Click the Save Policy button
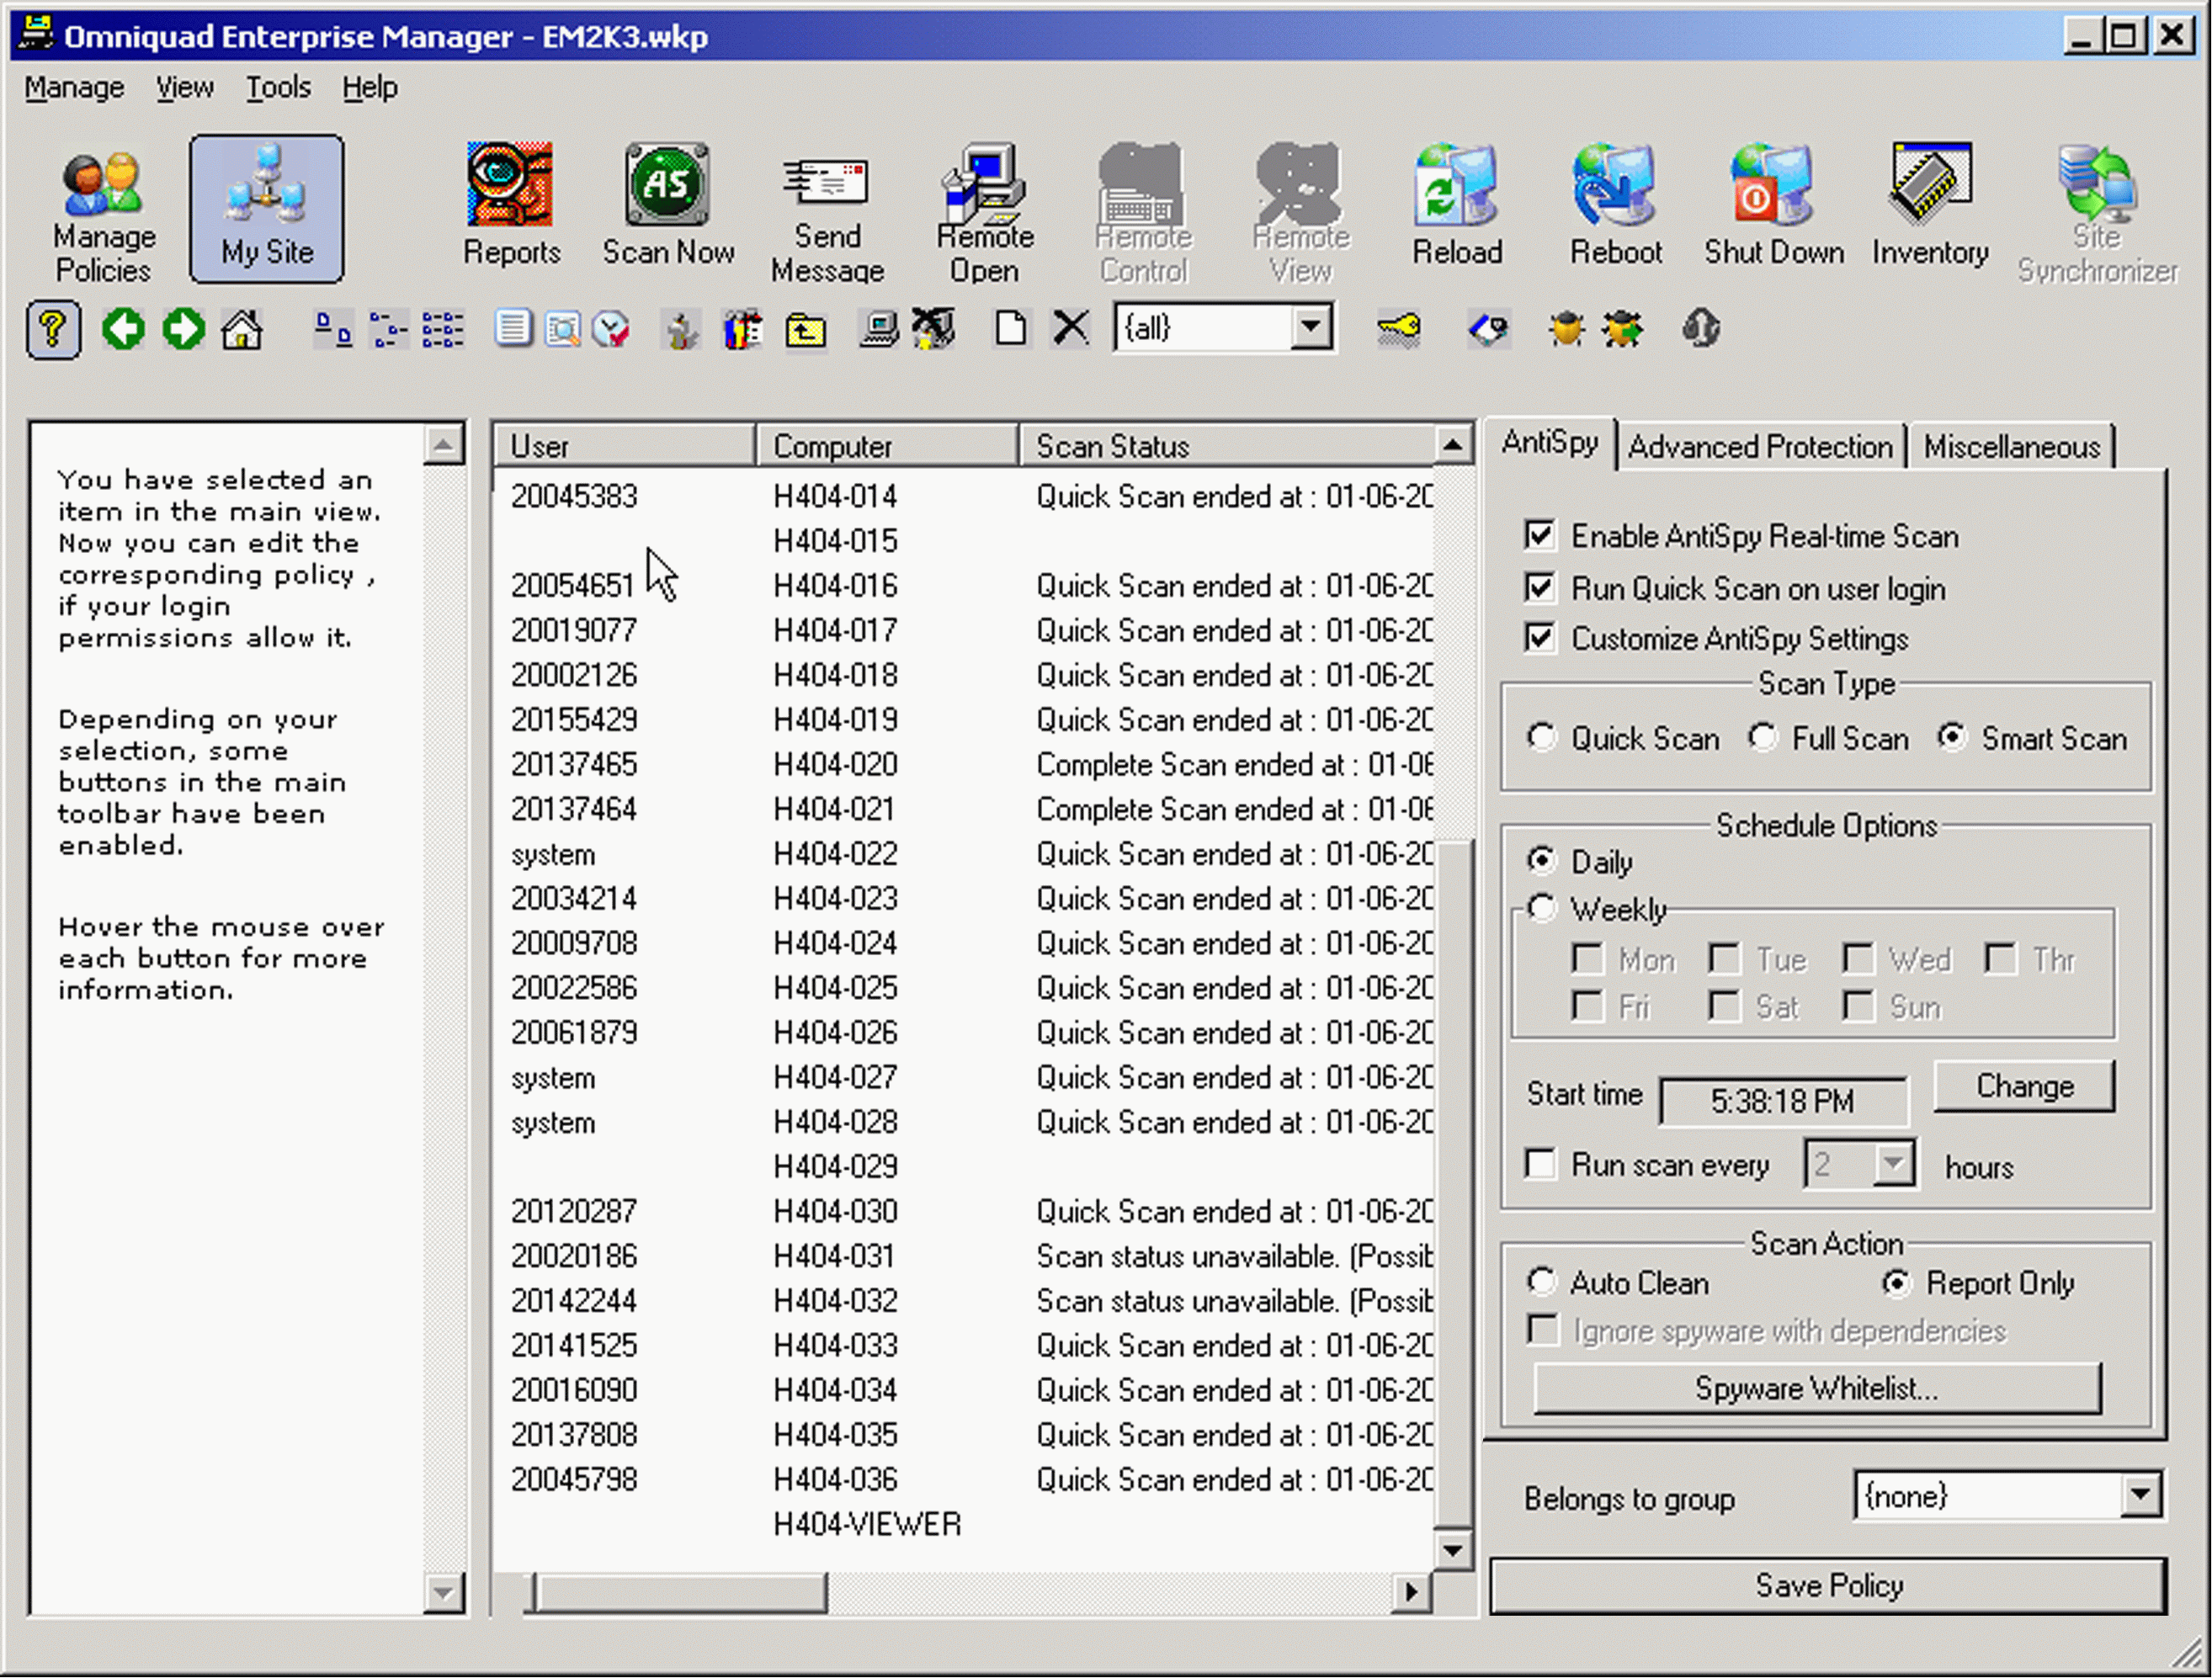 [1829, 1586]
